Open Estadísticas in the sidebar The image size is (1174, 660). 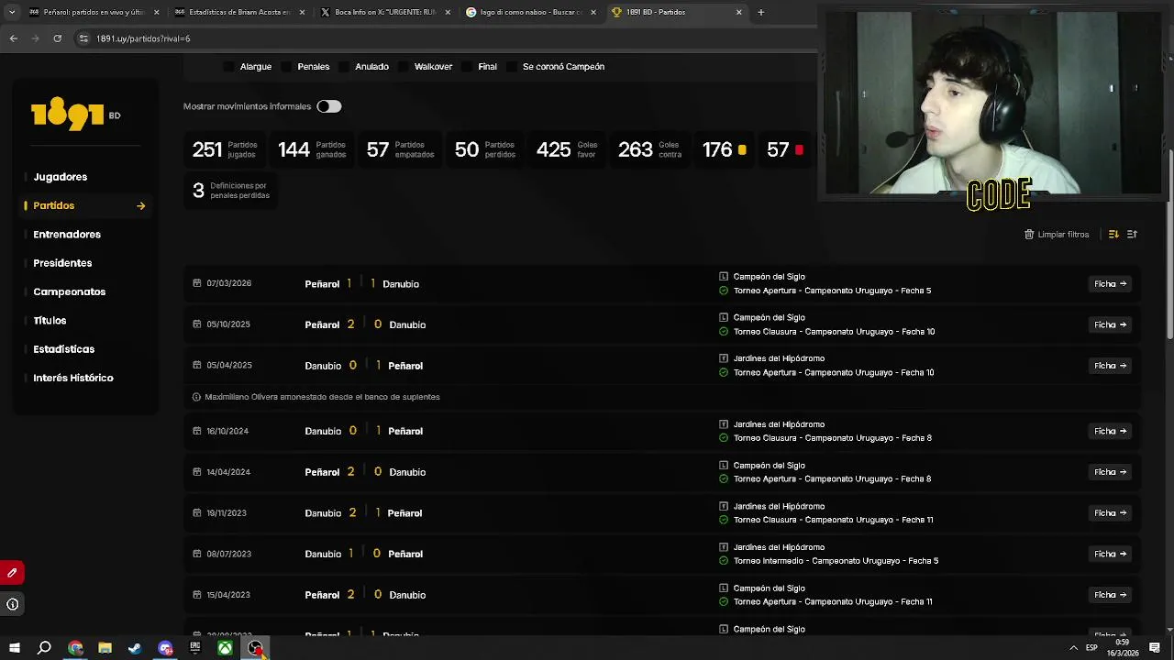tap(64, 349)
